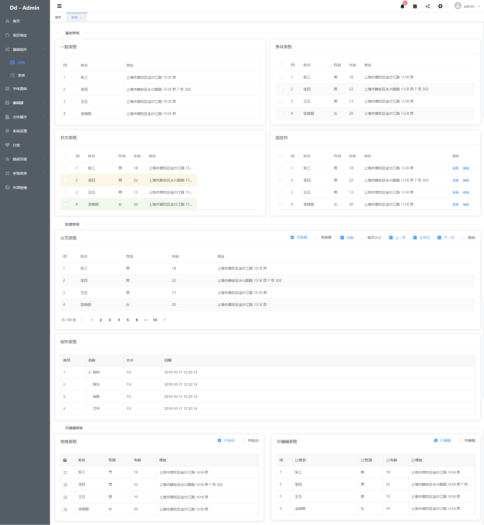Viewport: 484px width, 525px height.
Task: Go to pagination page 3
Action: [x=110, y=320]
